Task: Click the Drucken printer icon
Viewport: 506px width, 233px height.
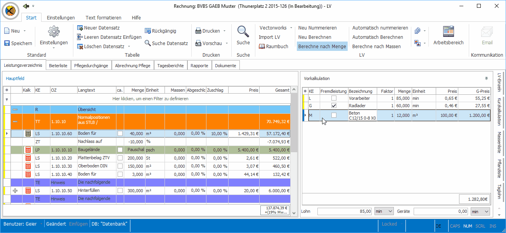Action: point(198,31)
